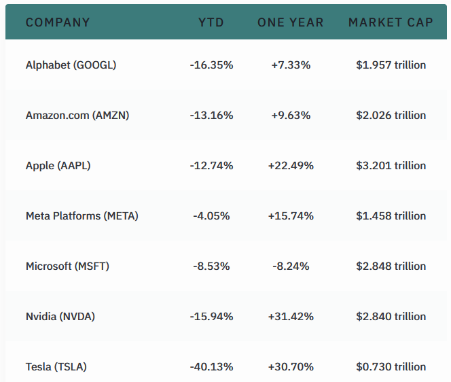Select the Apple (AAPL) company name
This screenshot has width=451, height=382.
[x=58, y=166]
